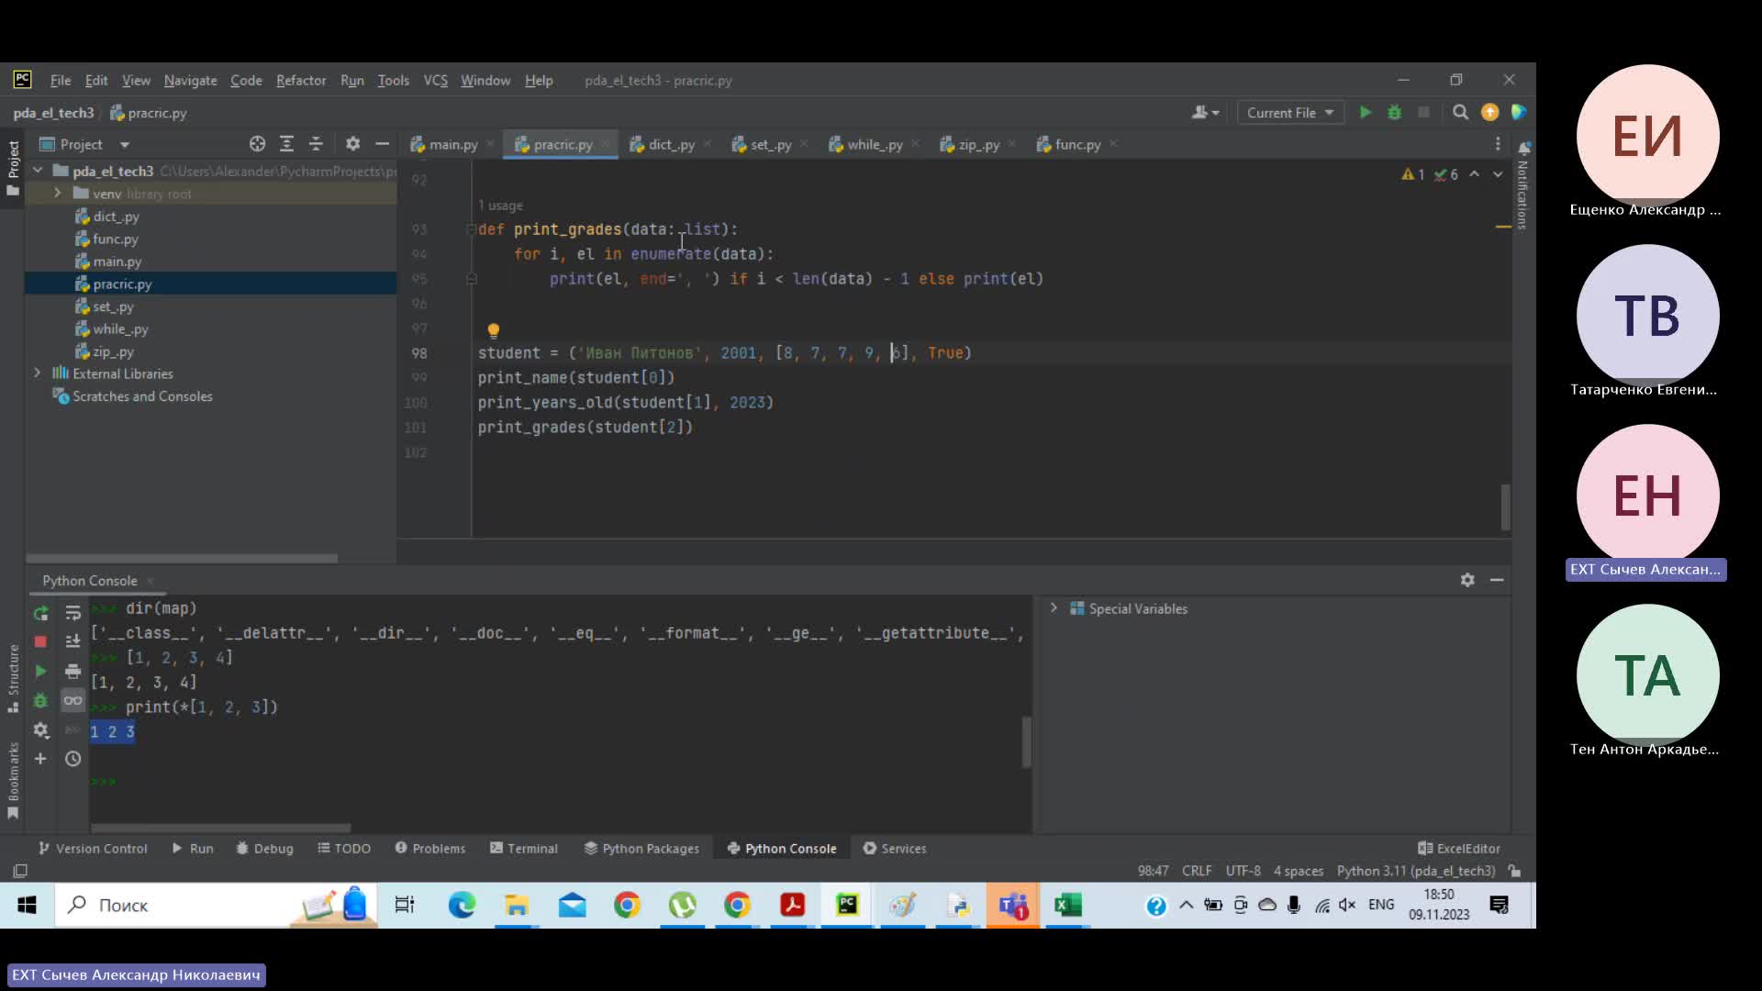Viewport: 1762px width, 991px height.
Task: Collapse all in the Project panel
Action: [x=316, y=144]
